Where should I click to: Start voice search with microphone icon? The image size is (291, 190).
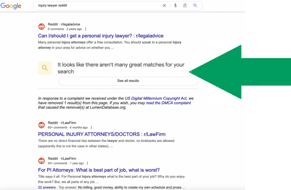coord(175,6)
